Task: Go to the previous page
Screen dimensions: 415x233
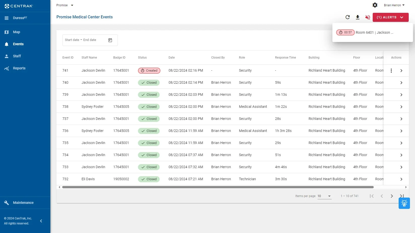Action: 382,196
